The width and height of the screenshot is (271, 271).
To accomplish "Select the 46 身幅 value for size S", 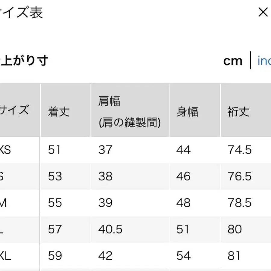I will click(182, 176).
